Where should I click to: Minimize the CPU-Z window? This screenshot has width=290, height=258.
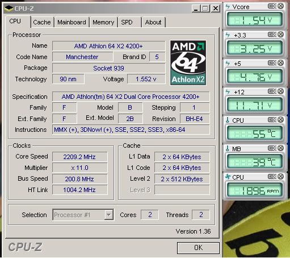pyautogui.click(x=196, y=9)
